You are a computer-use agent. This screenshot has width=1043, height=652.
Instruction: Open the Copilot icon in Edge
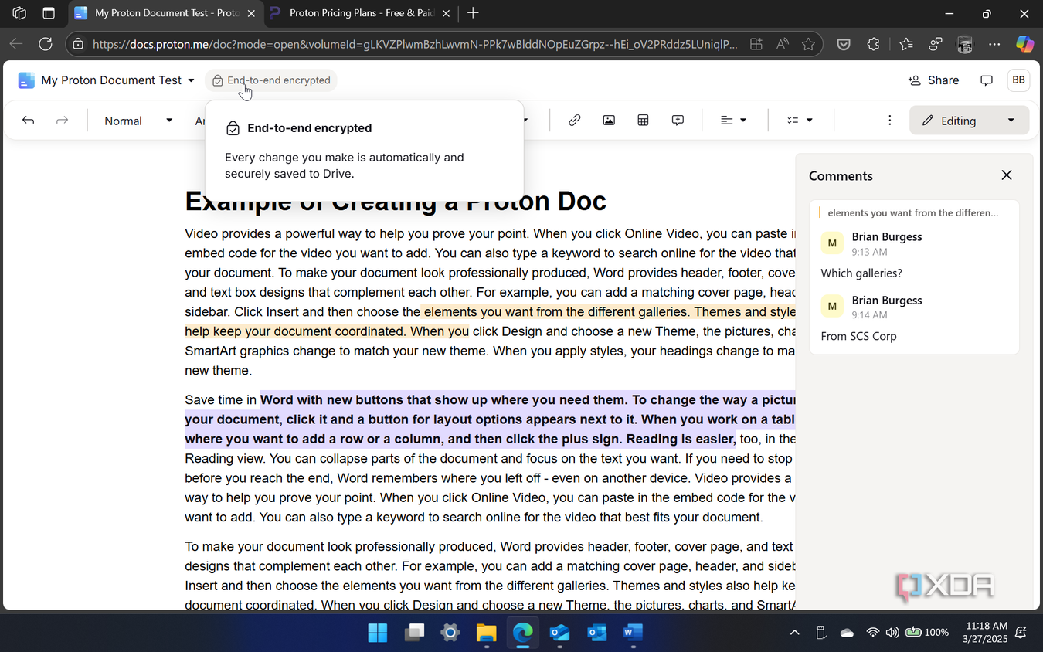click(x=1024, y=44)
